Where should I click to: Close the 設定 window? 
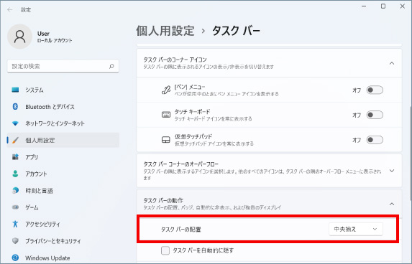tap(403, 6)
